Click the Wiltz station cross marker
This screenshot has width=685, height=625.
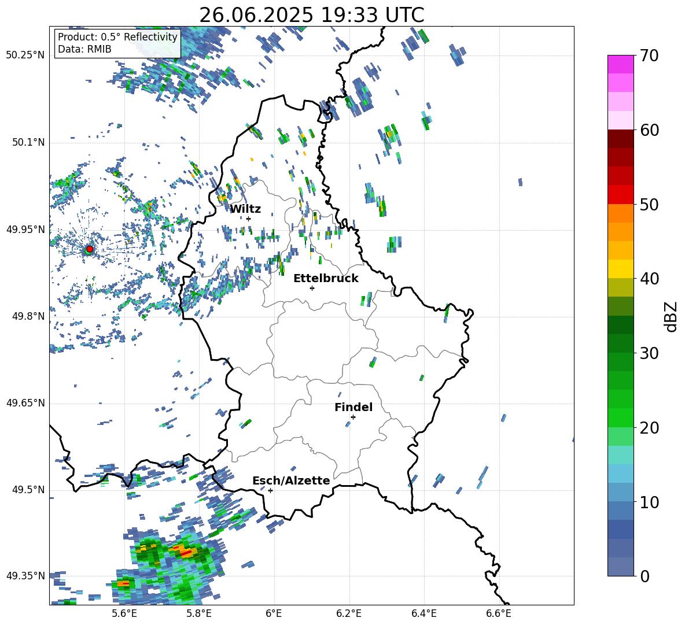tap(248, 219)
